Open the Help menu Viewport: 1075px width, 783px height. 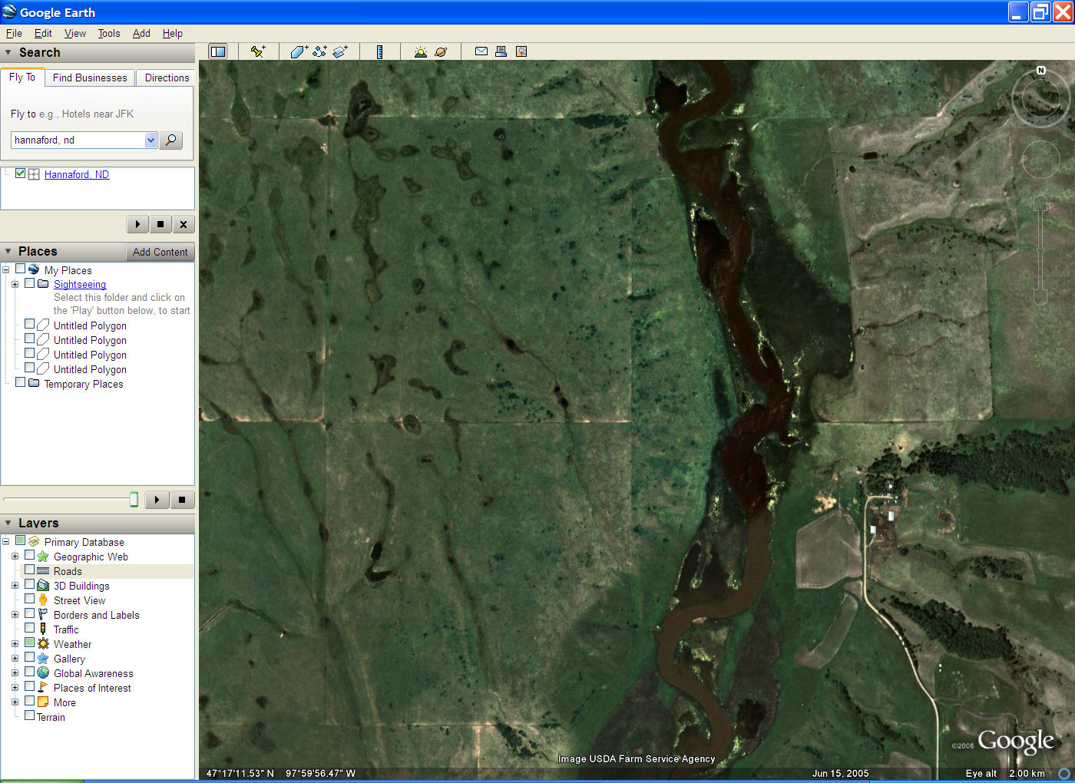pos(173,33)
